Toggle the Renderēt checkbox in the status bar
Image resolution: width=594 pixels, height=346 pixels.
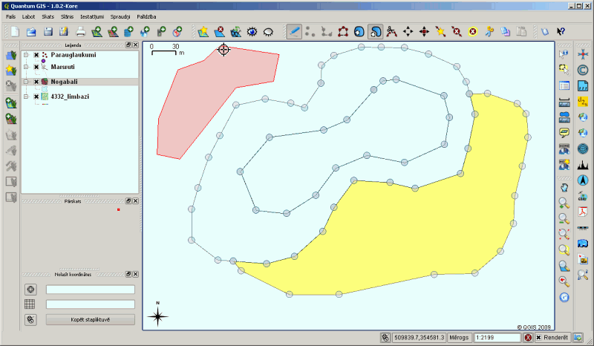(x=538, y=338)
